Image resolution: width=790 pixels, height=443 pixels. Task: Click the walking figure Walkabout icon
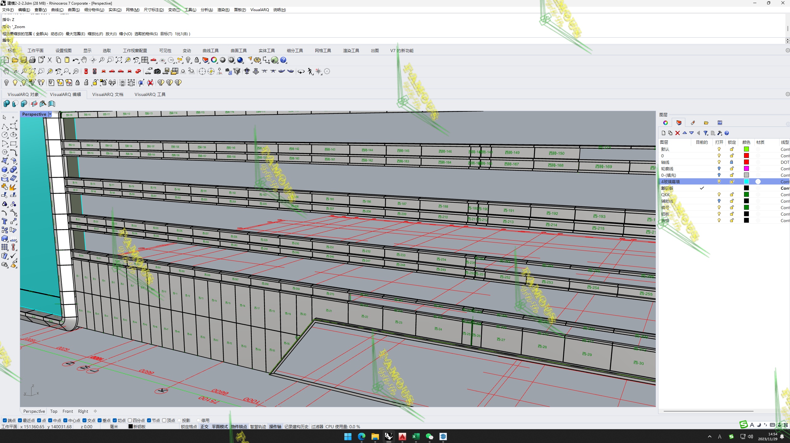310,71
